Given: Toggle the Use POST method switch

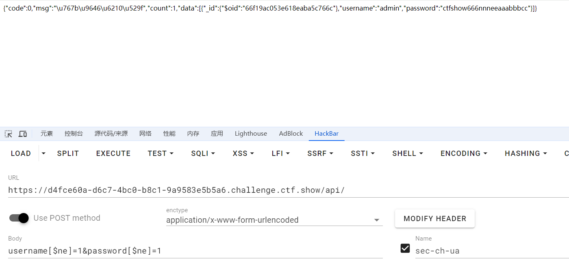Looking at the screenshot, I should click(19, 218).
